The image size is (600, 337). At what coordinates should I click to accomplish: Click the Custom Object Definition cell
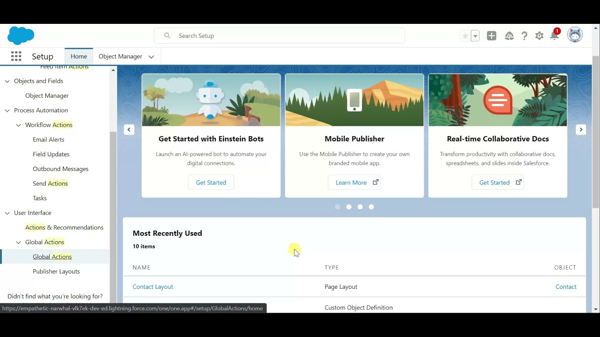click(359, 308)
